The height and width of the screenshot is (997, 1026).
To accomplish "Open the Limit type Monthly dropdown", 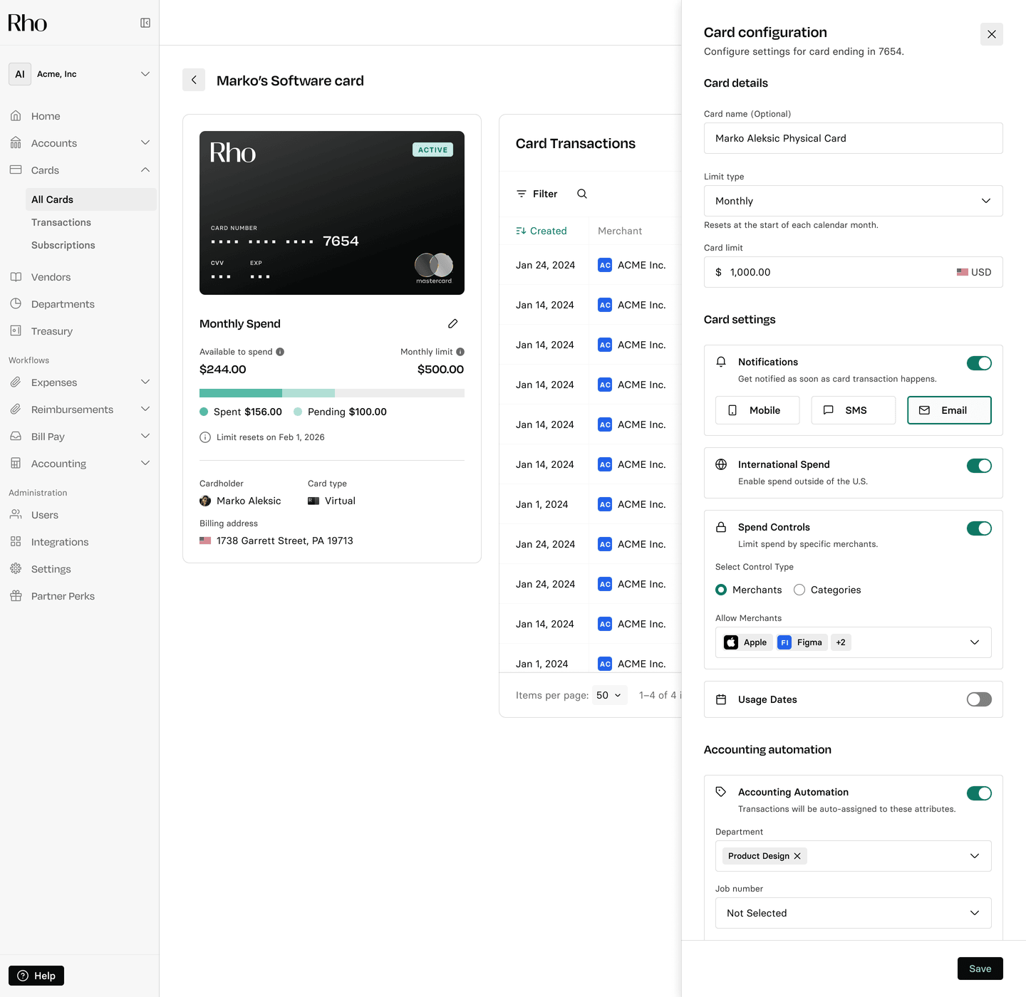I will [853, 201].
